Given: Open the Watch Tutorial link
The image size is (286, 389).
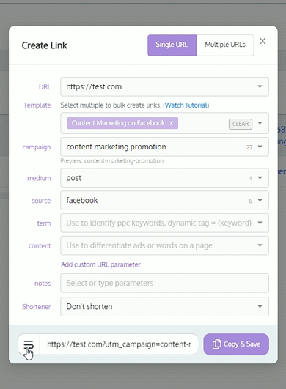Looking at the screenshot, I should pos(186,105).
